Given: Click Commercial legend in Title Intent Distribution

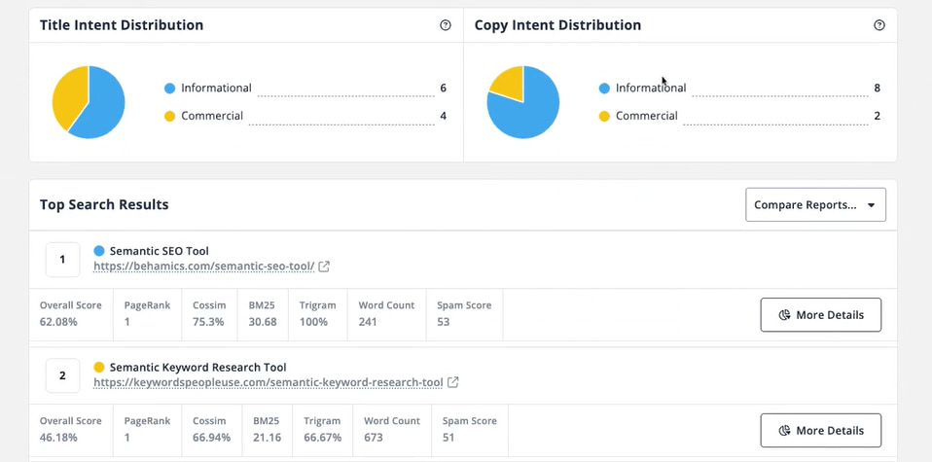Looking at the screenshot, I should pos(211,116).
